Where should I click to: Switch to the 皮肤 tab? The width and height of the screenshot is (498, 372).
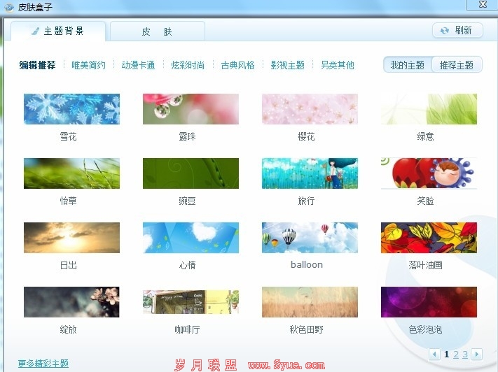tap(157, 31)
